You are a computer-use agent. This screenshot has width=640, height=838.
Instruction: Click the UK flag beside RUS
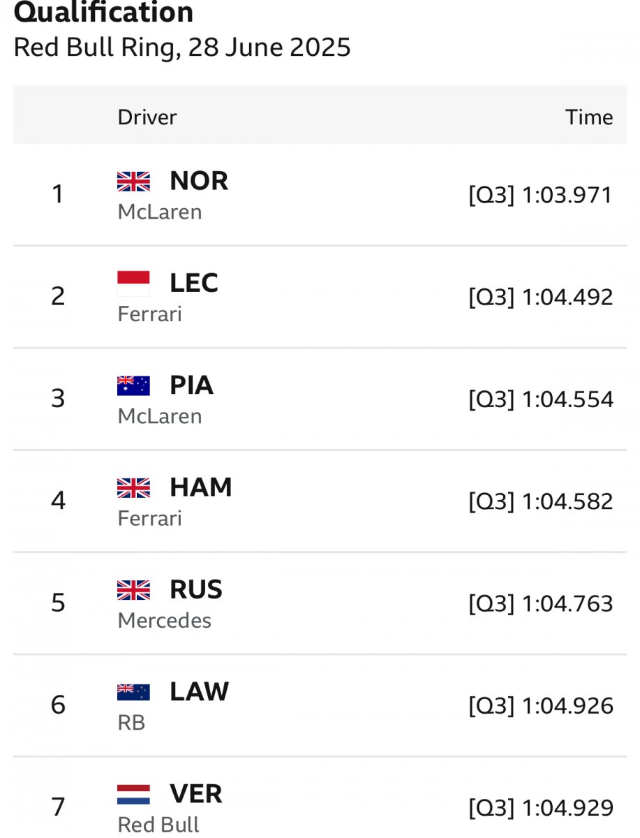coord(133,590)
